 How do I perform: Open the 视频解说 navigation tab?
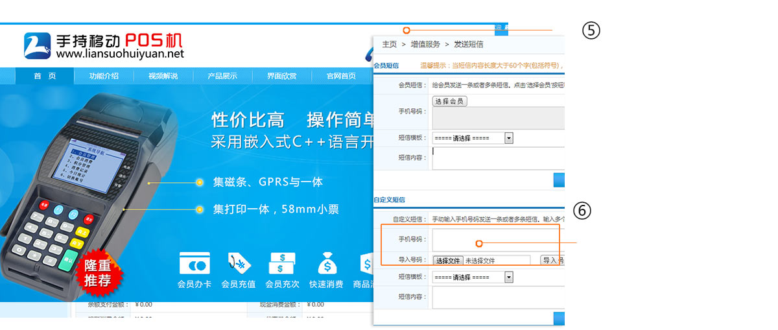pyautogui.click(x=163, y=76)
